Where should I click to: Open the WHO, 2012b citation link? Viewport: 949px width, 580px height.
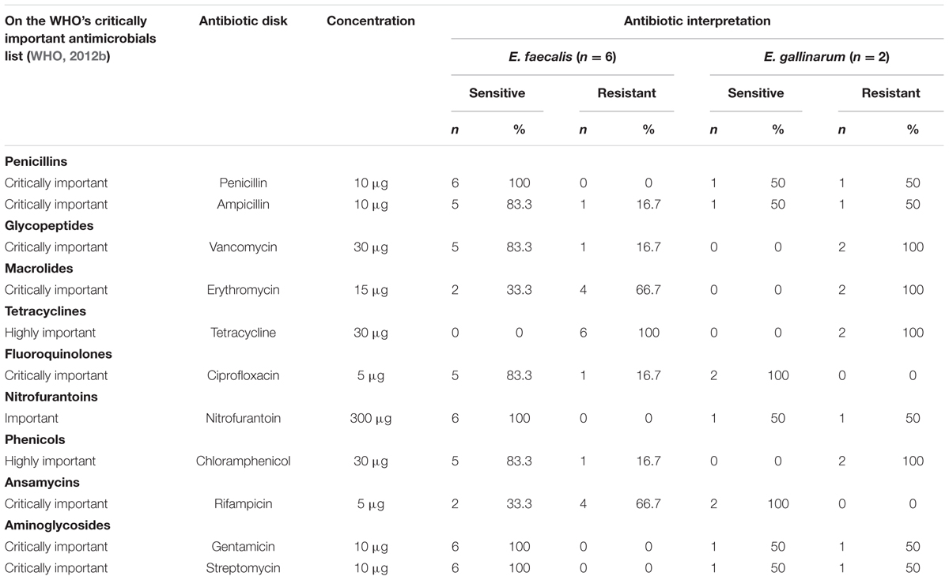point(68,56)
